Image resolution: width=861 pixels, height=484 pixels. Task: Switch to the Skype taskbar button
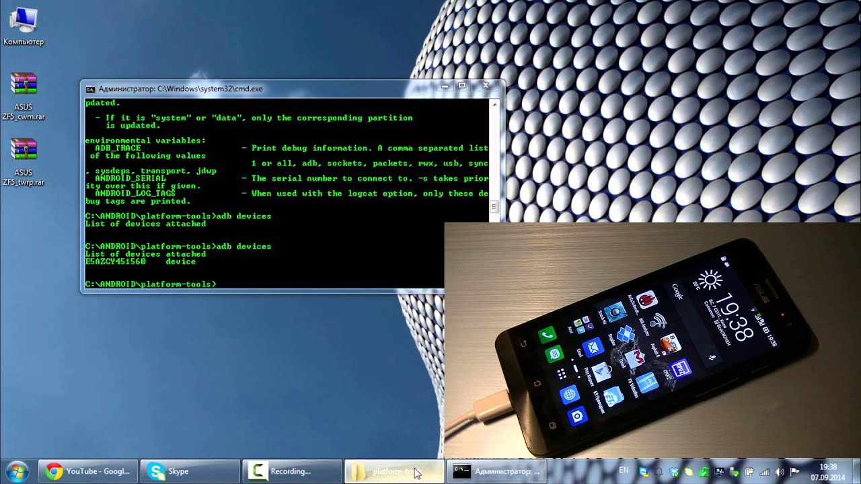(190, 471)
